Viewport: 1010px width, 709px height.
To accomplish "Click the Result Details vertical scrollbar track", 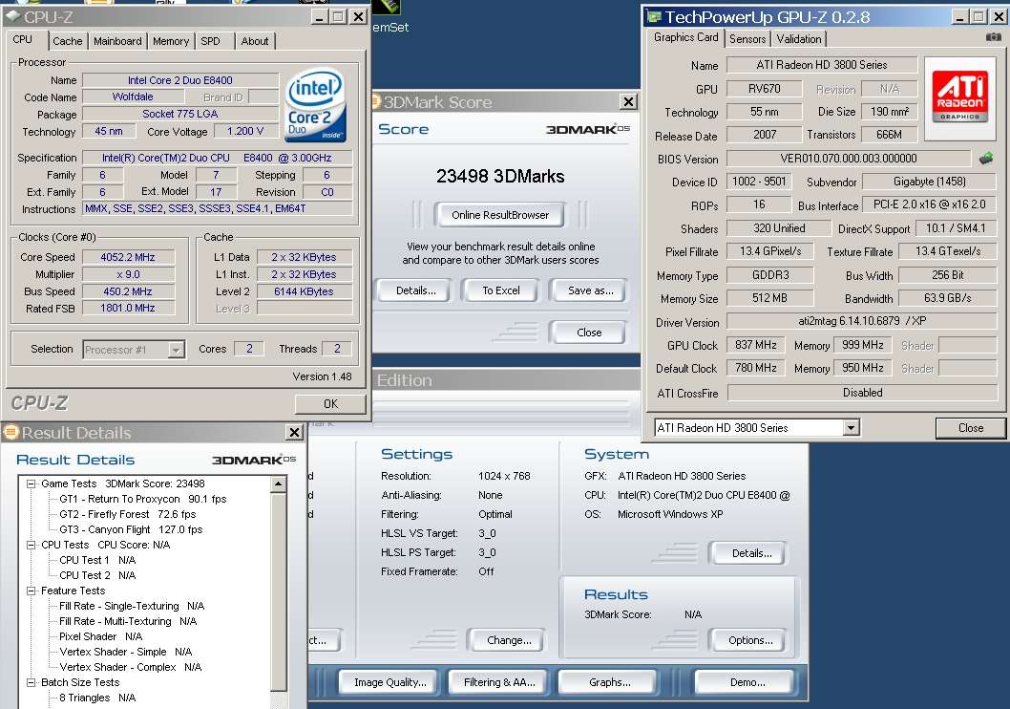I will click(x=278, y=593).
